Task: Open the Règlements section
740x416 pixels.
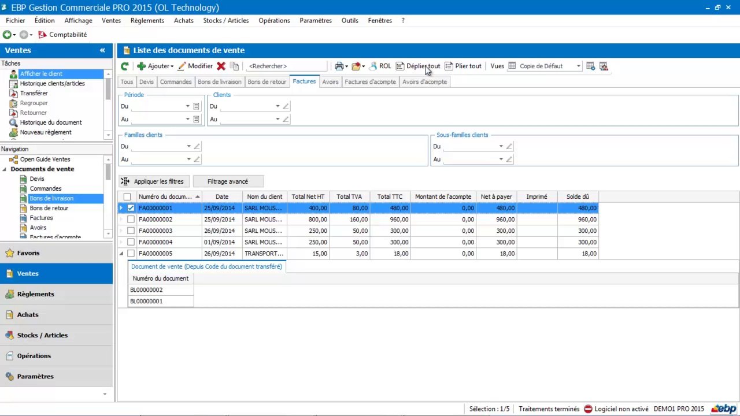Action: tap(56, 294)
